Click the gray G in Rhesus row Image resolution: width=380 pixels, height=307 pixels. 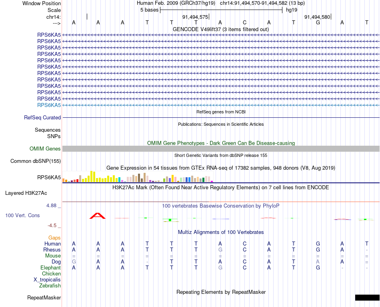(220, 250)
